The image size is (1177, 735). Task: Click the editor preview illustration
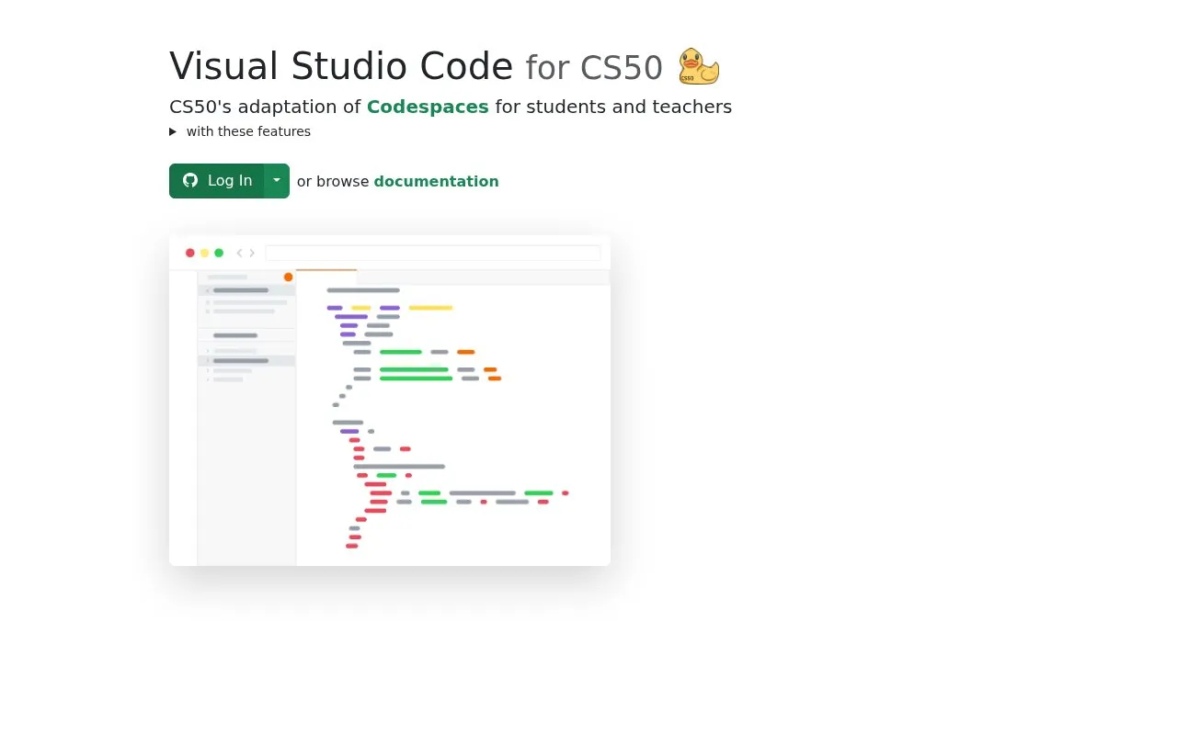click(x=390, y=401)
